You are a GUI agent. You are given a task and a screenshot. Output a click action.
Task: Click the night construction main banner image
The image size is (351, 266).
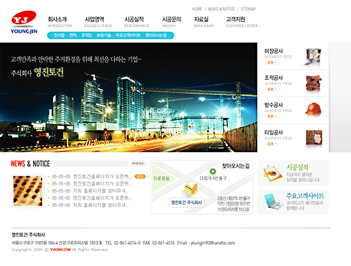coord(128,97)
